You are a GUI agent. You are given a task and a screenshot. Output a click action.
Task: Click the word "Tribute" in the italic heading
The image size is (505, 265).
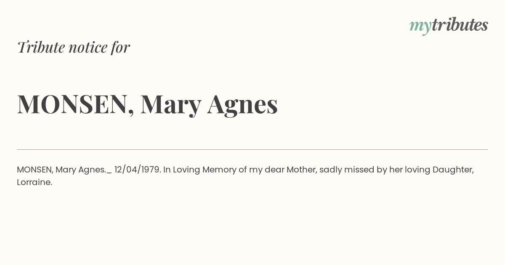[41, 47]
